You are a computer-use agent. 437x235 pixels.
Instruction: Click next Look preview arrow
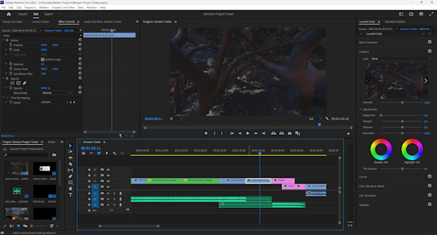pyautogui.click(x=425, y=81)
